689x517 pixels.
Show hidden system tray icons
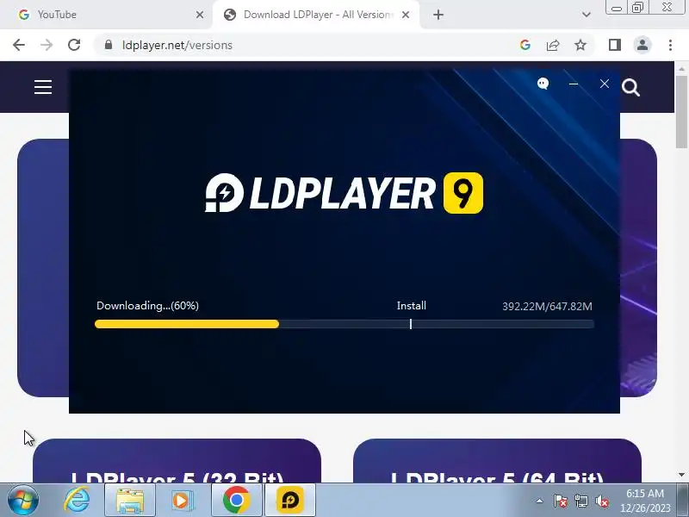click(540, 501)
